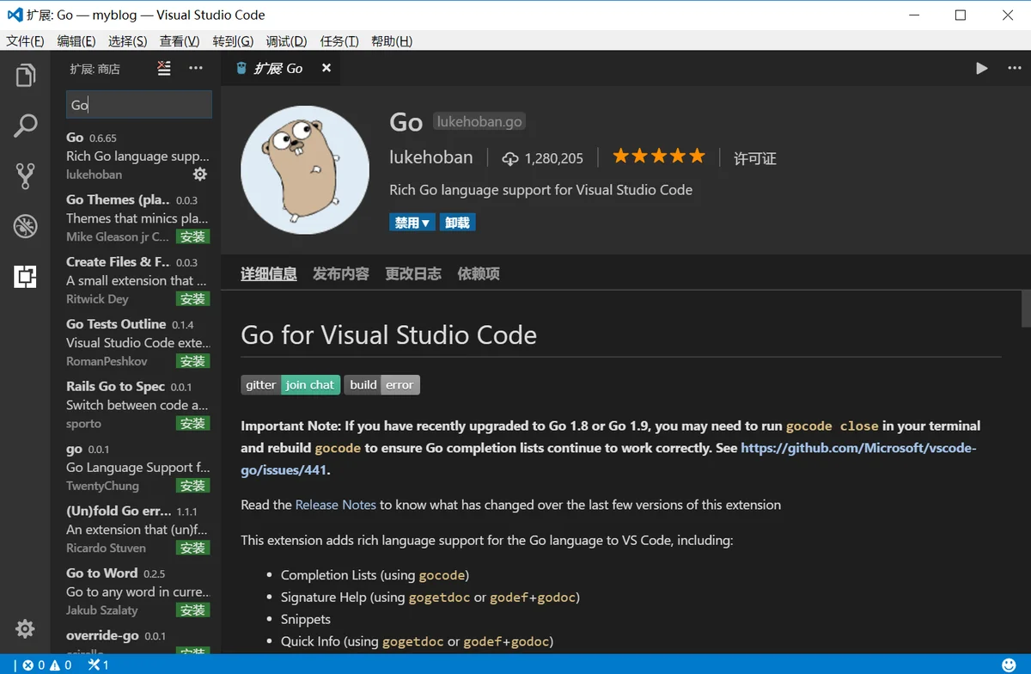Click the VS Code logo in title bar
The width and height of the screenshot is (1031, 674).
15,15
